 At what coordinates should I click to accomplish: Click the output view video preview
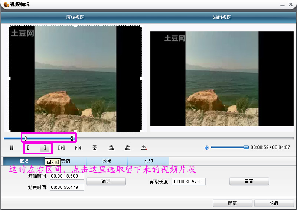click(222, 79)
